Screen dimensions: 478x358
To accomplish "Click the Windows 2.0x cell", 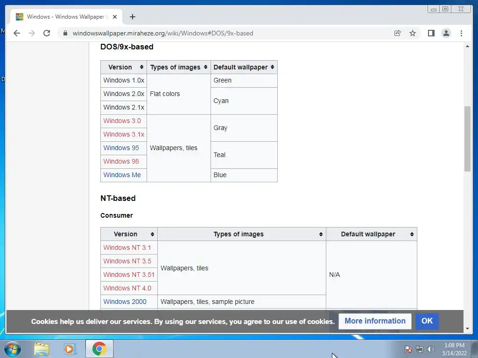I will (x=124, y=94).
